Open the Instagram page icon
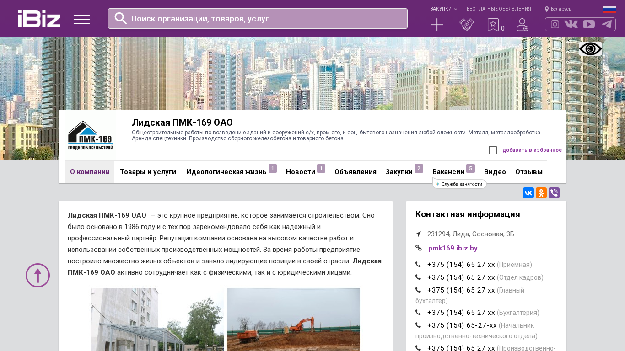The width and height of the screenshot is (625, 351). click(555, 24)
